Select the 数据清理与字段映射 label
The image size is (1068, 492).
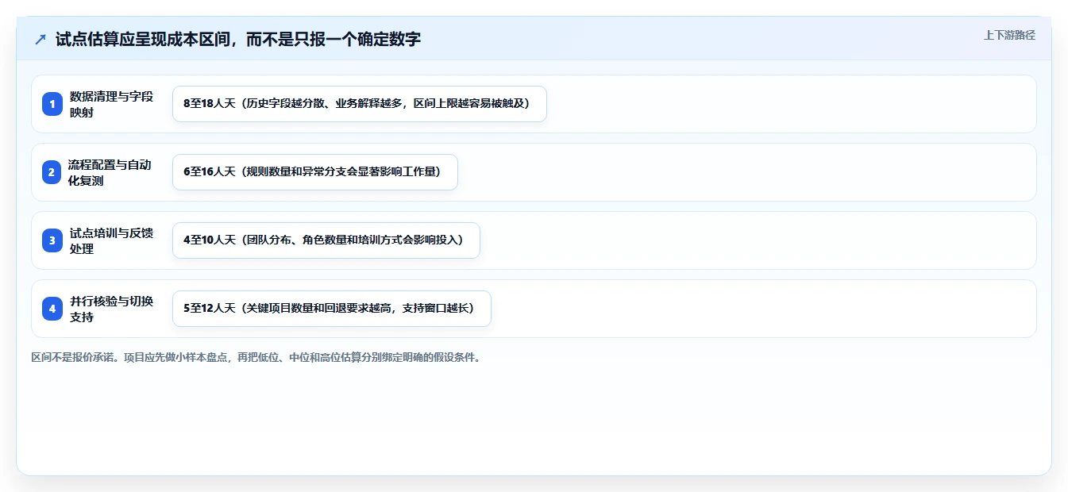(111, 104)
